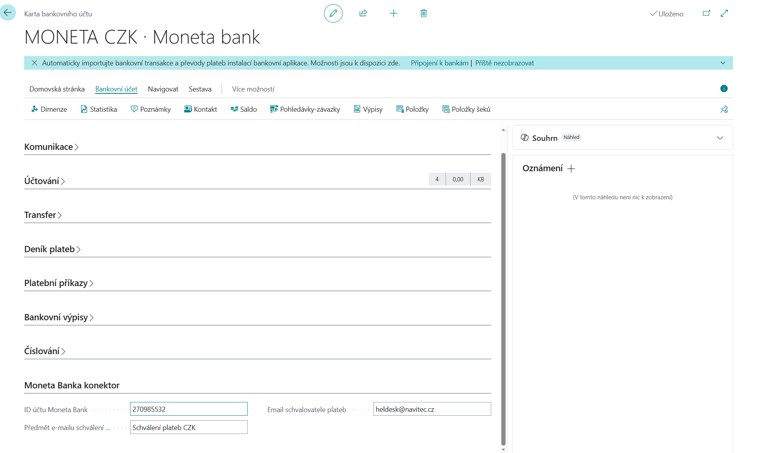Click Účtování summary value 4
This screenshot has width=765, height=453.
click(x=437, y=179)
